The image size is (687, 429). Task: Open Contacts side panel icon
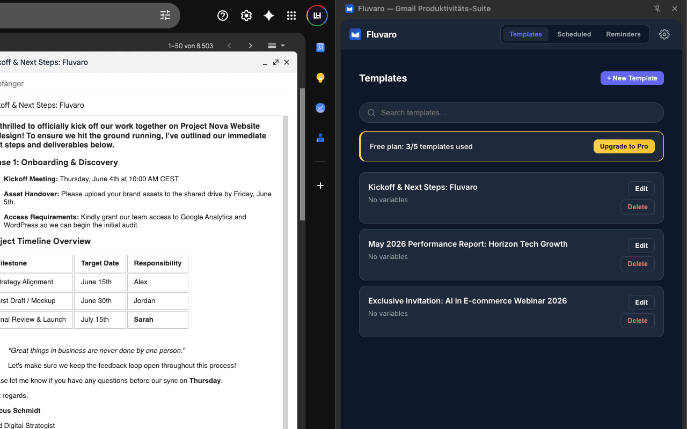320,138
